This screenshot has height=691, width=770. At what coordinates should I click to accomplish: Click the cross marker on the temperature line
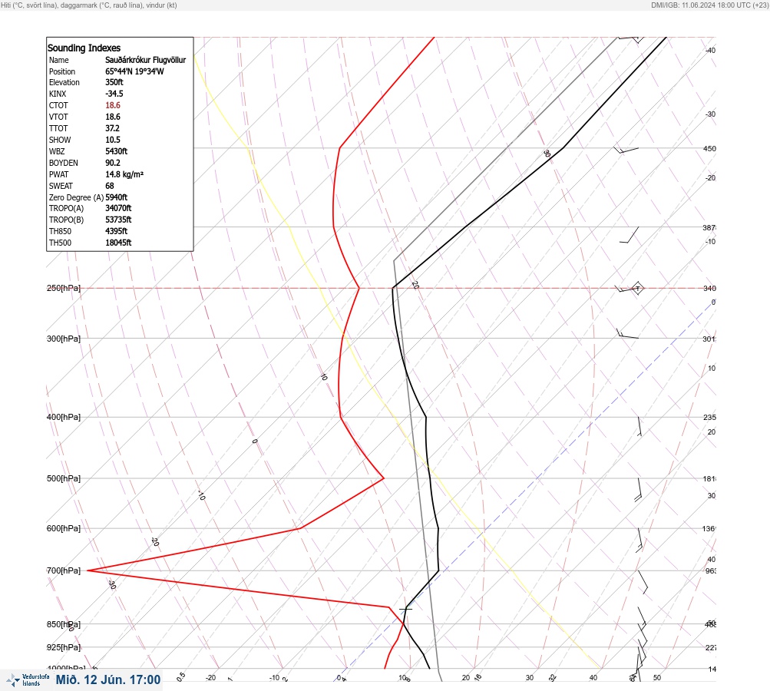405,609
